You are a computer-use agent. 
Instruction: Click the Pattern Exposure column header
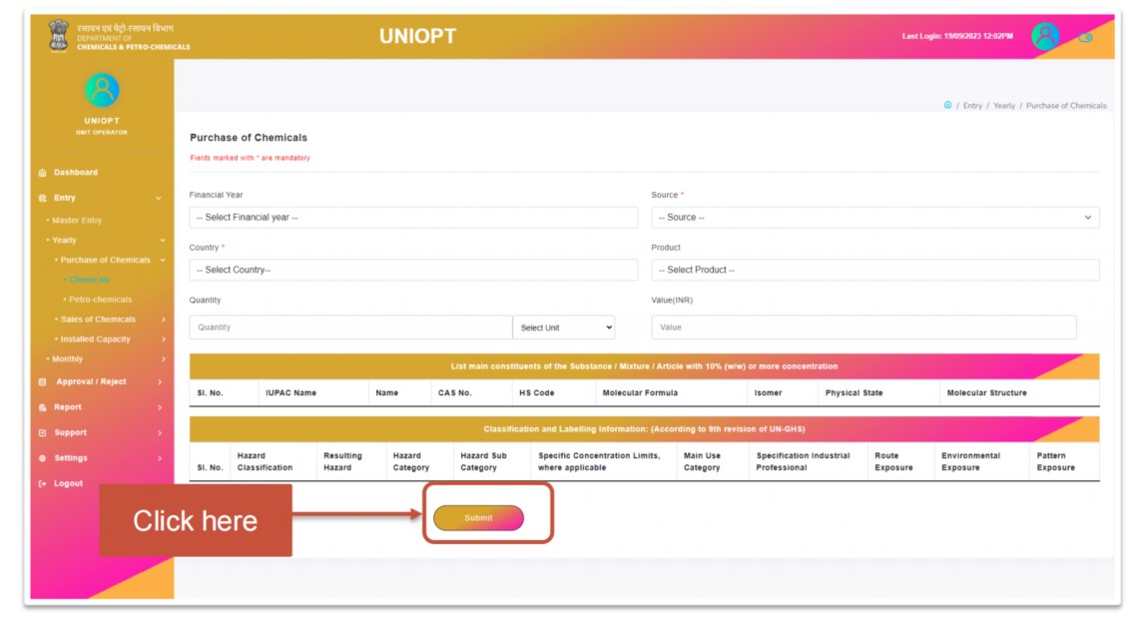coord(1055,462)
